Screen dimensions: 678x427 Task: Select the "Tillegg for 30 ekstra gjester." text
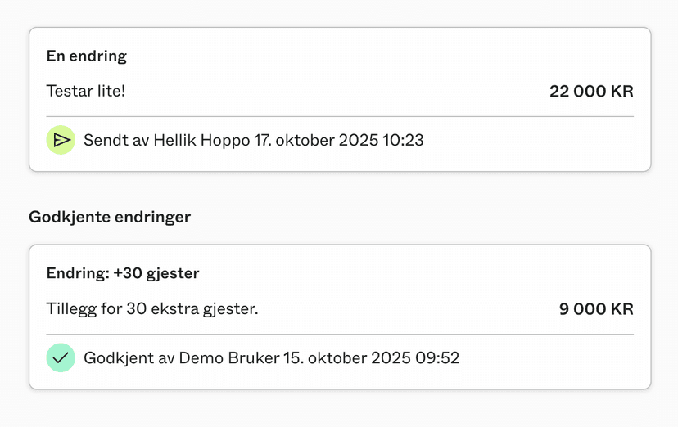coord(152,309)
